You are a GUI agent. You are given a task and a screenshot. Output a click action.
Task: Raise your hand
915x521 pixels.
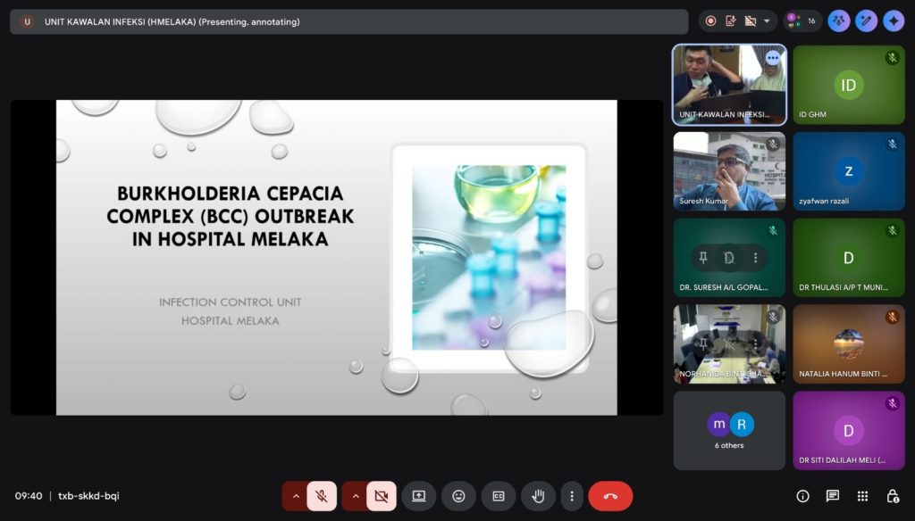coord(538,496)
